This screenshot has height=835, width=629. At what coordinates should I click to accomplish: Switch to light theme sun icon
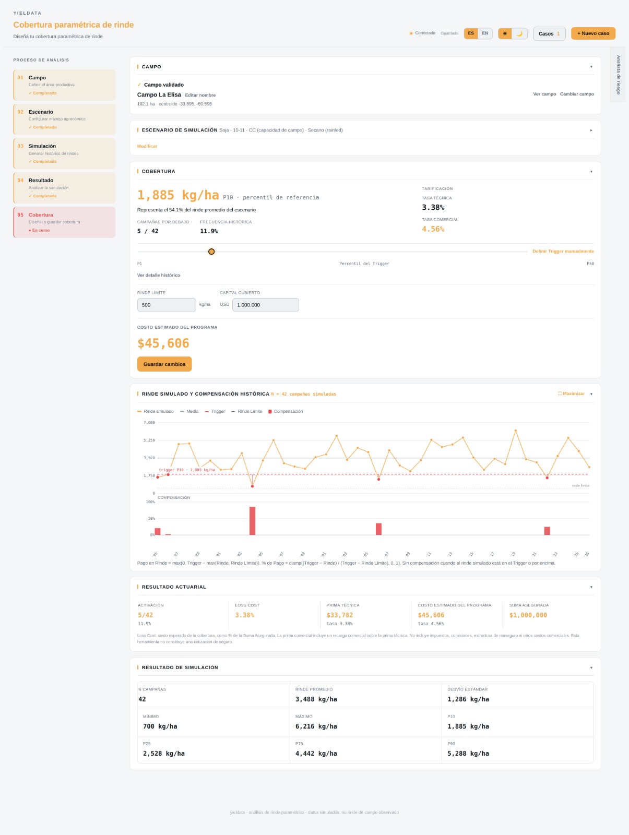point(505,33)
